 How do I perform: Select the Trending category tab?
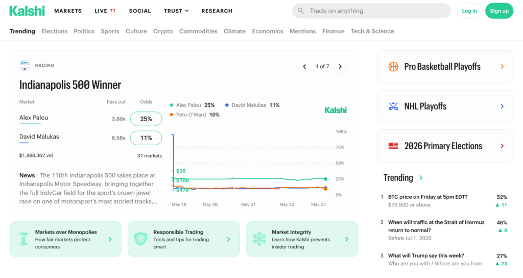(22, 31)
